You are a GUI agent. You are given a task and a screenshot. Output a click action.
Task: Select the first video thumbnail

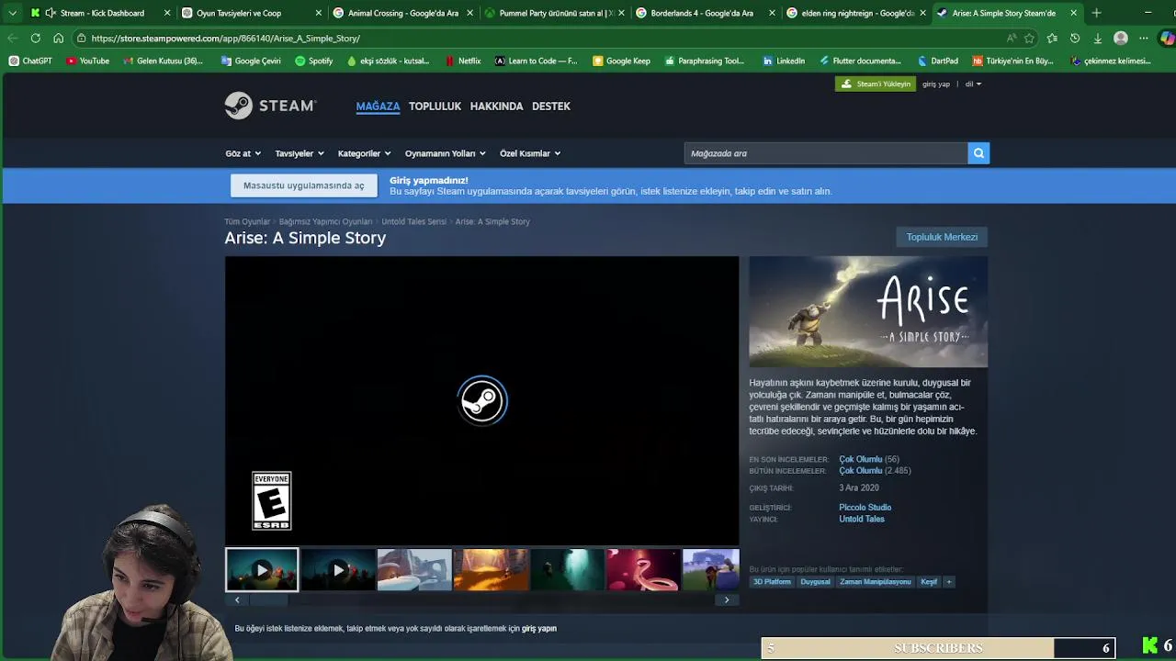(x=262, y=569)
